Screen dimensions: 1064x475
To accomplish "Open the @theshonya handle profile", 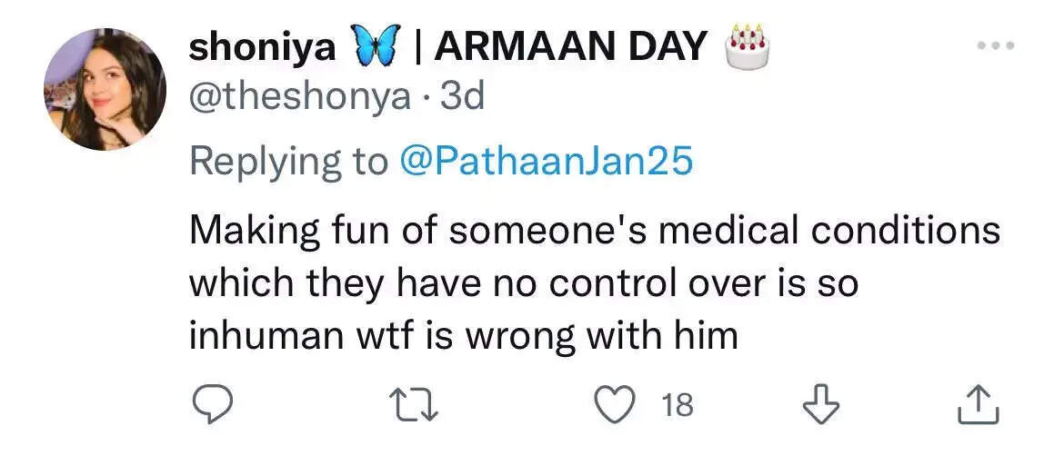I will 299,97.
